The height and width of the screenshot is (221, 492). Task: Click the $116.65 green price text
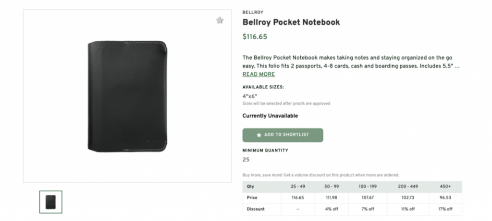255,36
